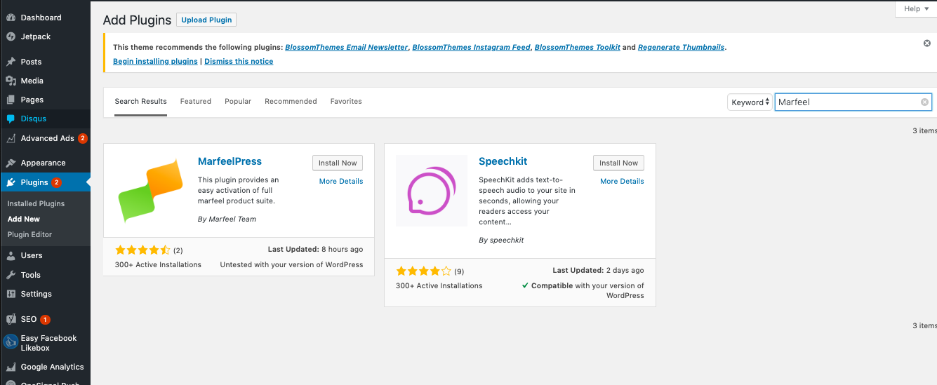
Task: Open BlossomThemes Instagram Feed link
Action: pos(471,47)
